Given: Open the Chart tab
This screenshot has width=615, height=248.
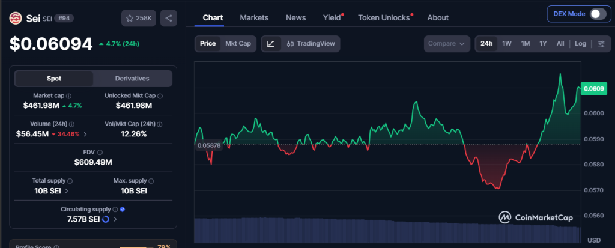Looking at the screenshot, I should point(213,17).
